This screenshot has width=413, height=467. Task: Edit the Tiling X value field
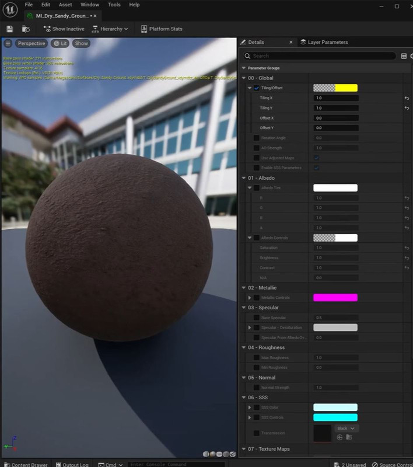[336, 98]
